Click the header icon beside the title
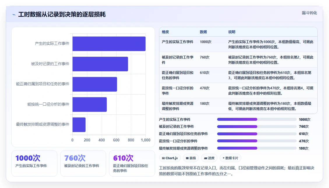The image size is (329, 188). tap(14, 15)
